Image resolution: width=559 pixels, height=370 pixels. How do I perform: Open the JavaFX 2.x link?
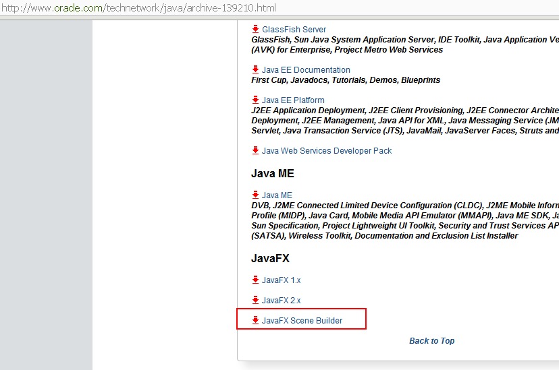pyautogui.click(x=282, y=301)
